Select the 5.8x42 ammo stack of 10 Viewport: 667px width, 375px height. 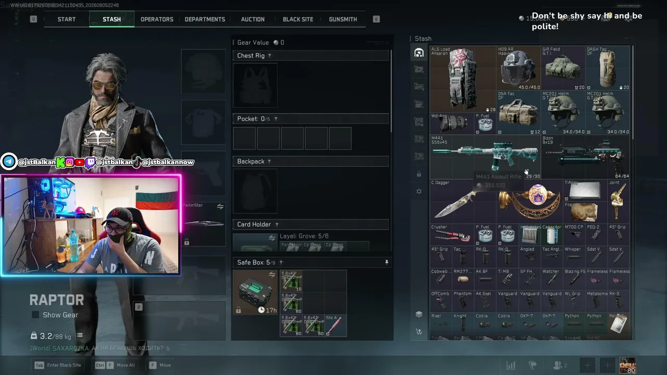tap(291, 281)
